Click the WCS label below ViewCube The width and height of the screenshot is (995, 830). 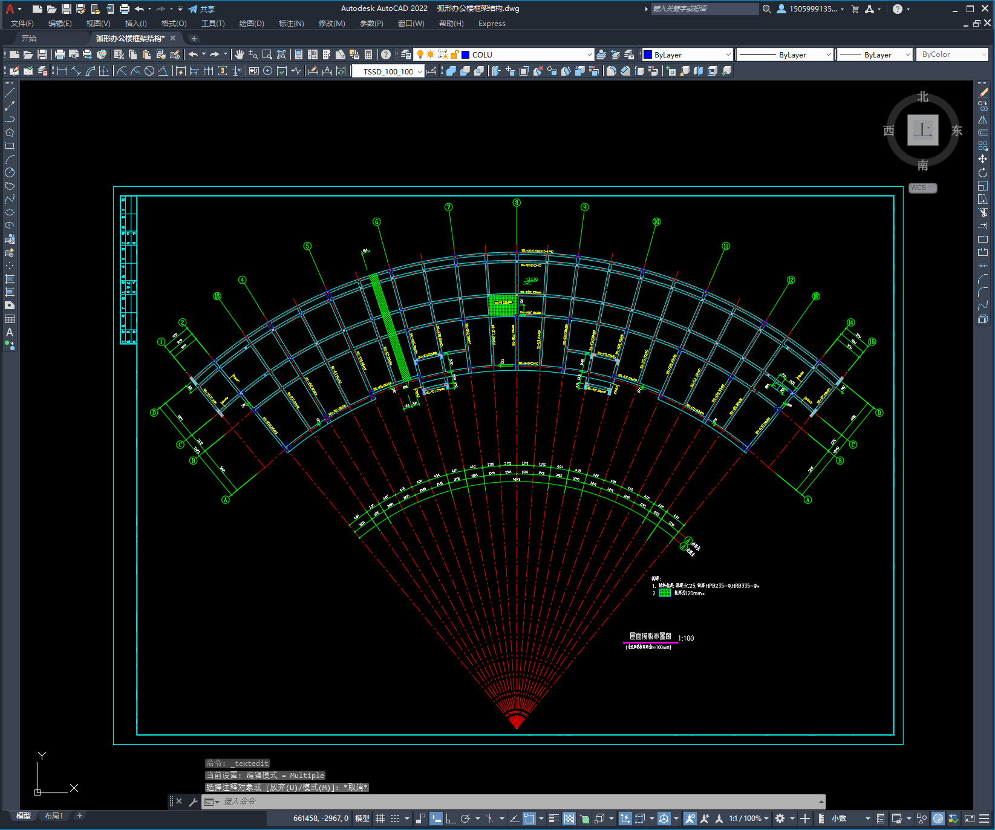pos(922,188)
